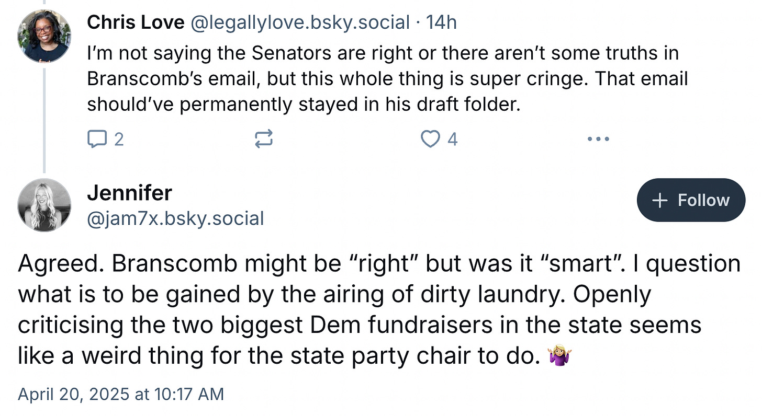Image resolution: width=762 pixels, height=416 pixels.
Task: Visit the @legallylove.bsky.social handle
Action: pos(299,22)
